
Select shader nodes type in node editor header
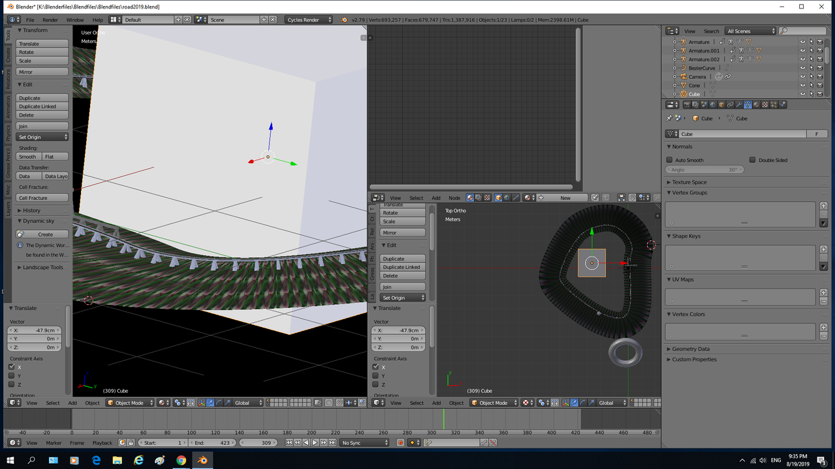pos(470,197)
